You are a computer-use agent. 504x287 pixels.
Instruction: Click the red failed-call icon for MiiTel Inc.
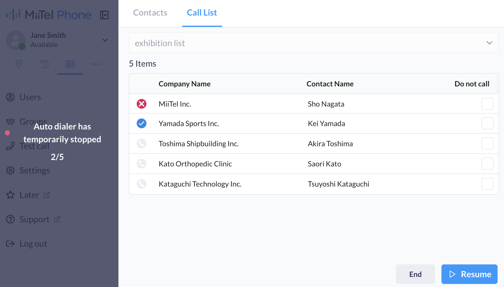point(142,104)
